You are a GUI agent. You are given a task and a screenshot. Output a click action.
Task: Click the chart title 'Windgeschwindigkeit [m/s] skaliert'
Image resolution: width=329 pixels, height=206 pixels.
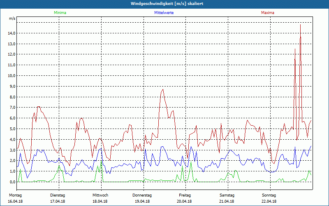167,4
